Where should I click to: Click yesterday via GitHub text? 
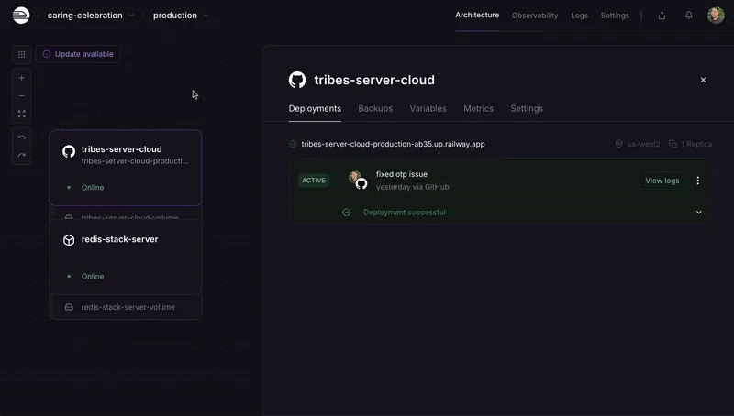click(412, 187)
